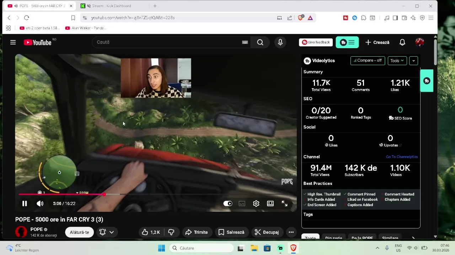The width and height of the screenshot is (455, 255).
Task: Open Brave Rewards triangle icon
Action: pos(310,18)
